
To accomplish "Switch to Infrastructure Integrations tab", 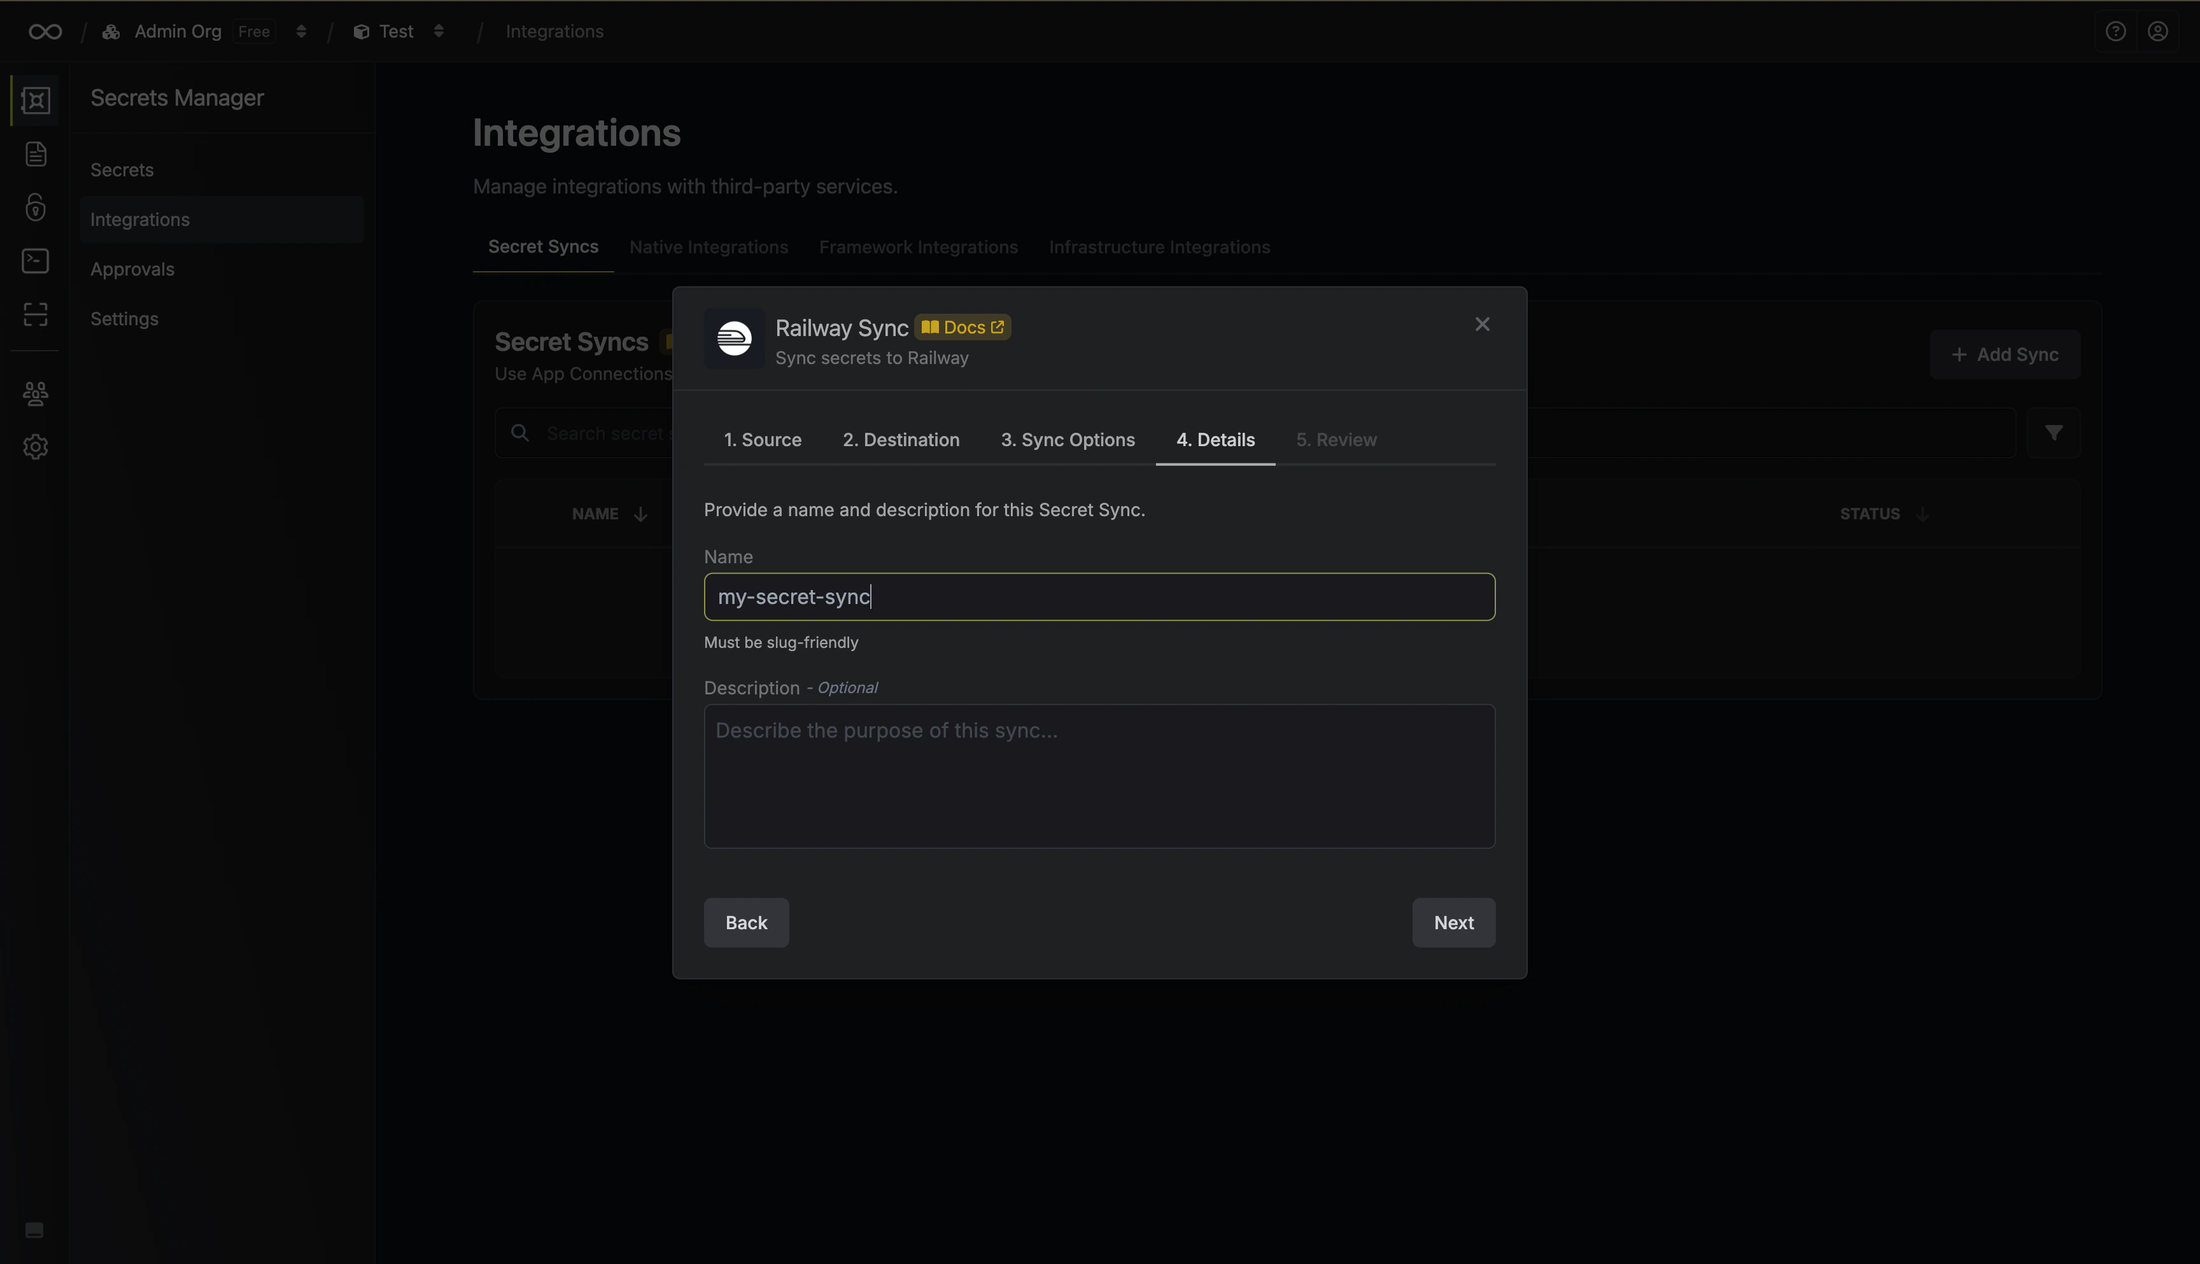I will tap(1159, 248).
